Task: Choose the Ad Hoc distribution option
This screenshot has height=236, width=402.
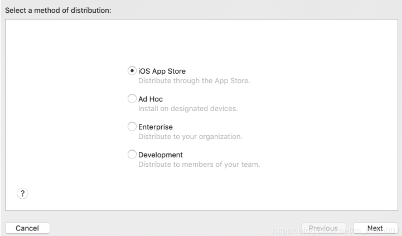Action: 132,99
